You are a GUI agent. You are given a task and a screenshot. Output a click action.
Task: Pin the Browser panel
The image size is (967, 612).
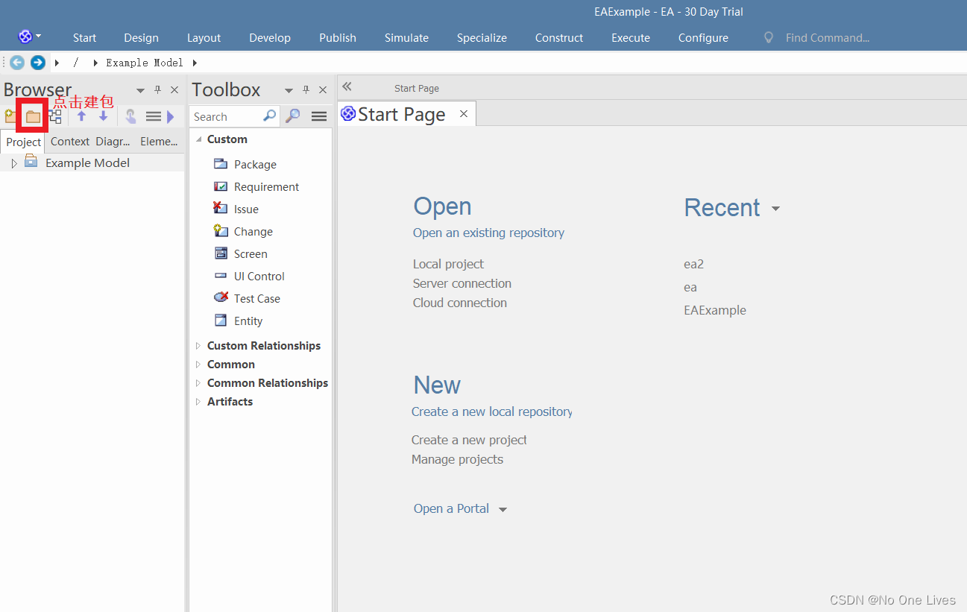[x=157, y=89]
